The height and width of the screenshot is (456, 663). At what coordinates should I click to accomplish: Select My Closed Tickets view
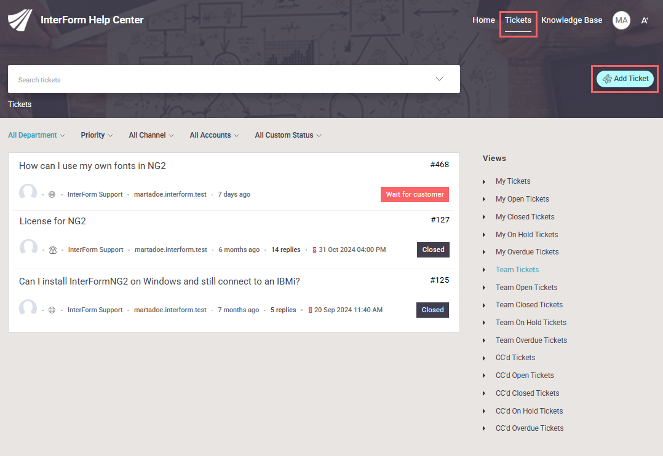[525, 217]
